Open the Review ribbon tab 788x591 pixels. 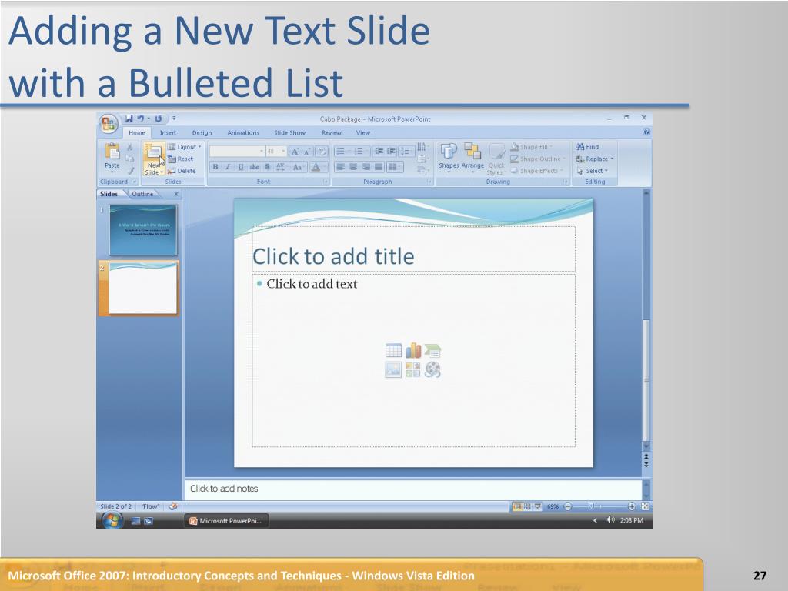331,132
